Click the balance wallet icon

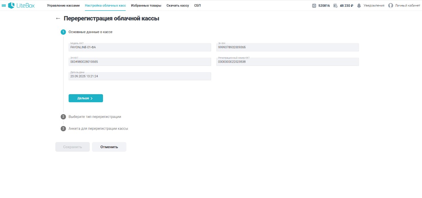click(x=335, y=5)
